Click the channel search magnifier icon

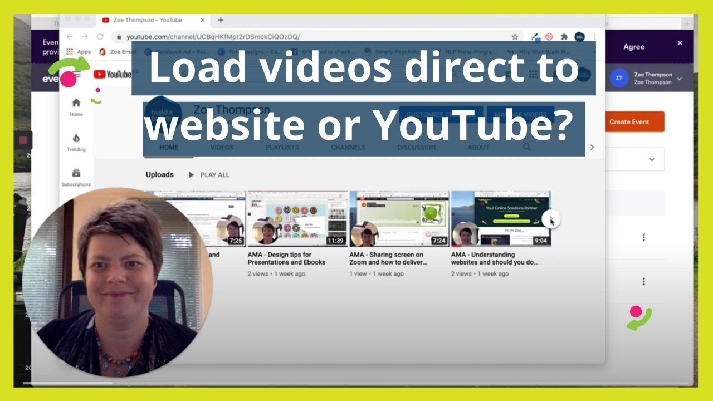pos(527,147)
